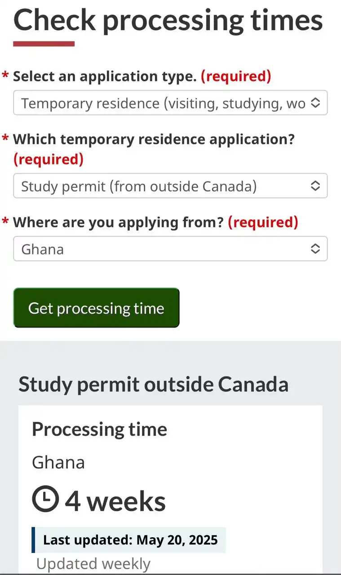
Task: Click the up-down arrows on the Ghana select
Action: click(315, 248)
